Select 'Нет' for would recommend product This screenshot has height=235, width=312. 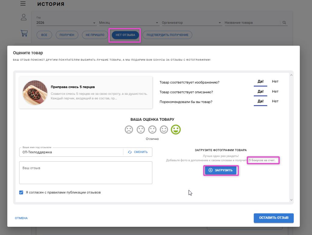(x=275, y=101)
